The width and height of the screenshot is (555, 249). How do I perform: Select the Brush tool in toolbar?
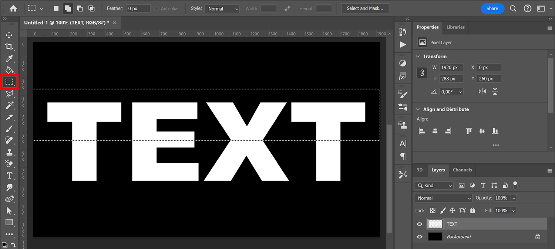tap(9, 129)
